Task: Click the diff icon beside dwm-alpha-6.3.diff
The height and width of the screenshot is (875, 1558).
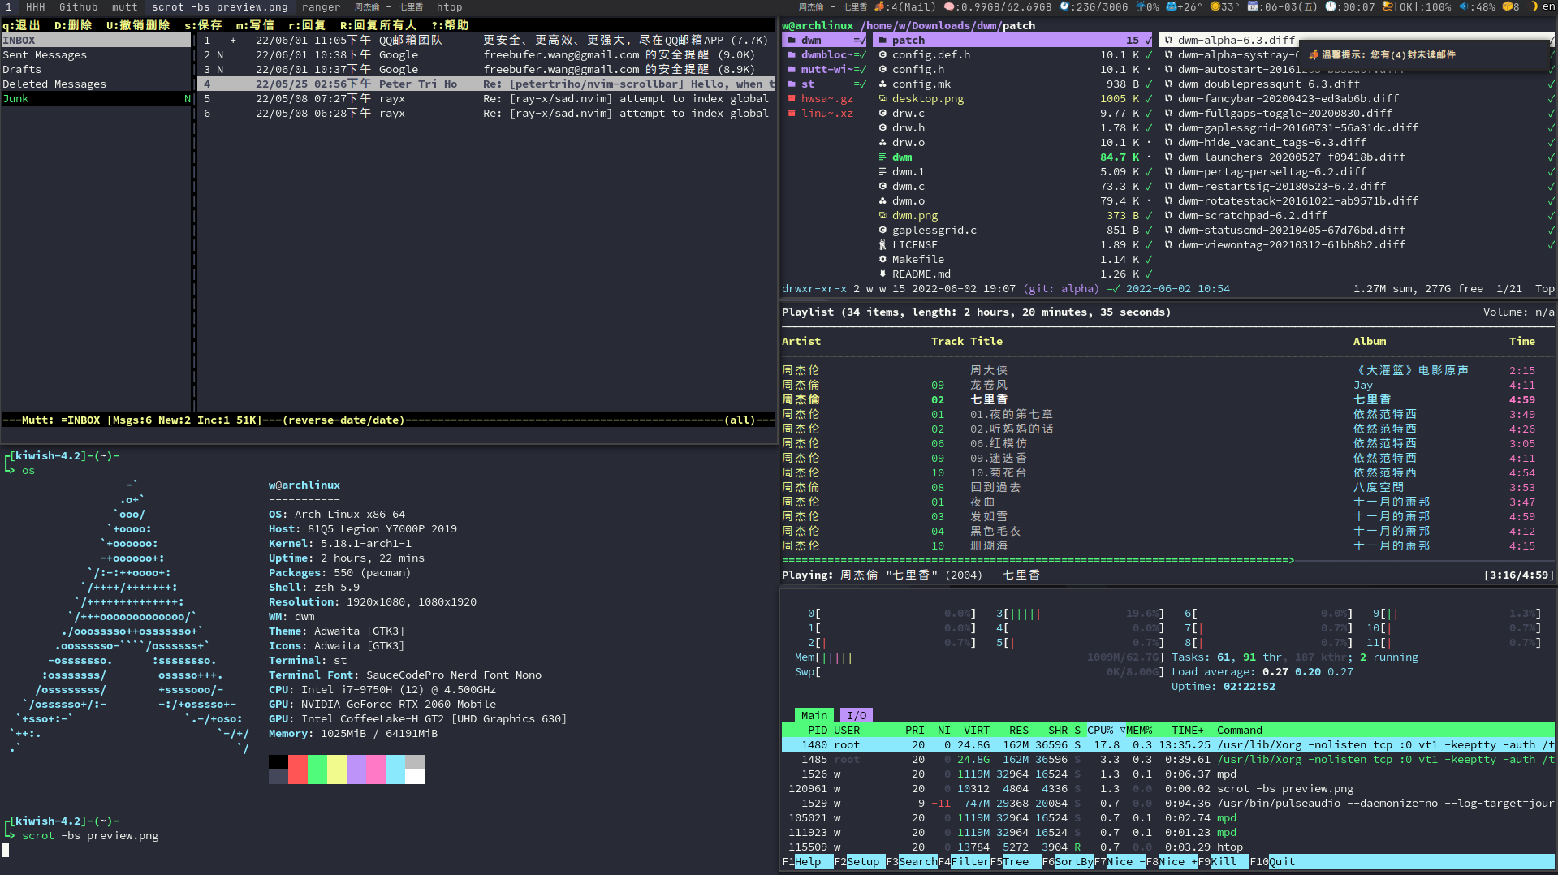Action: (1168, 40)
